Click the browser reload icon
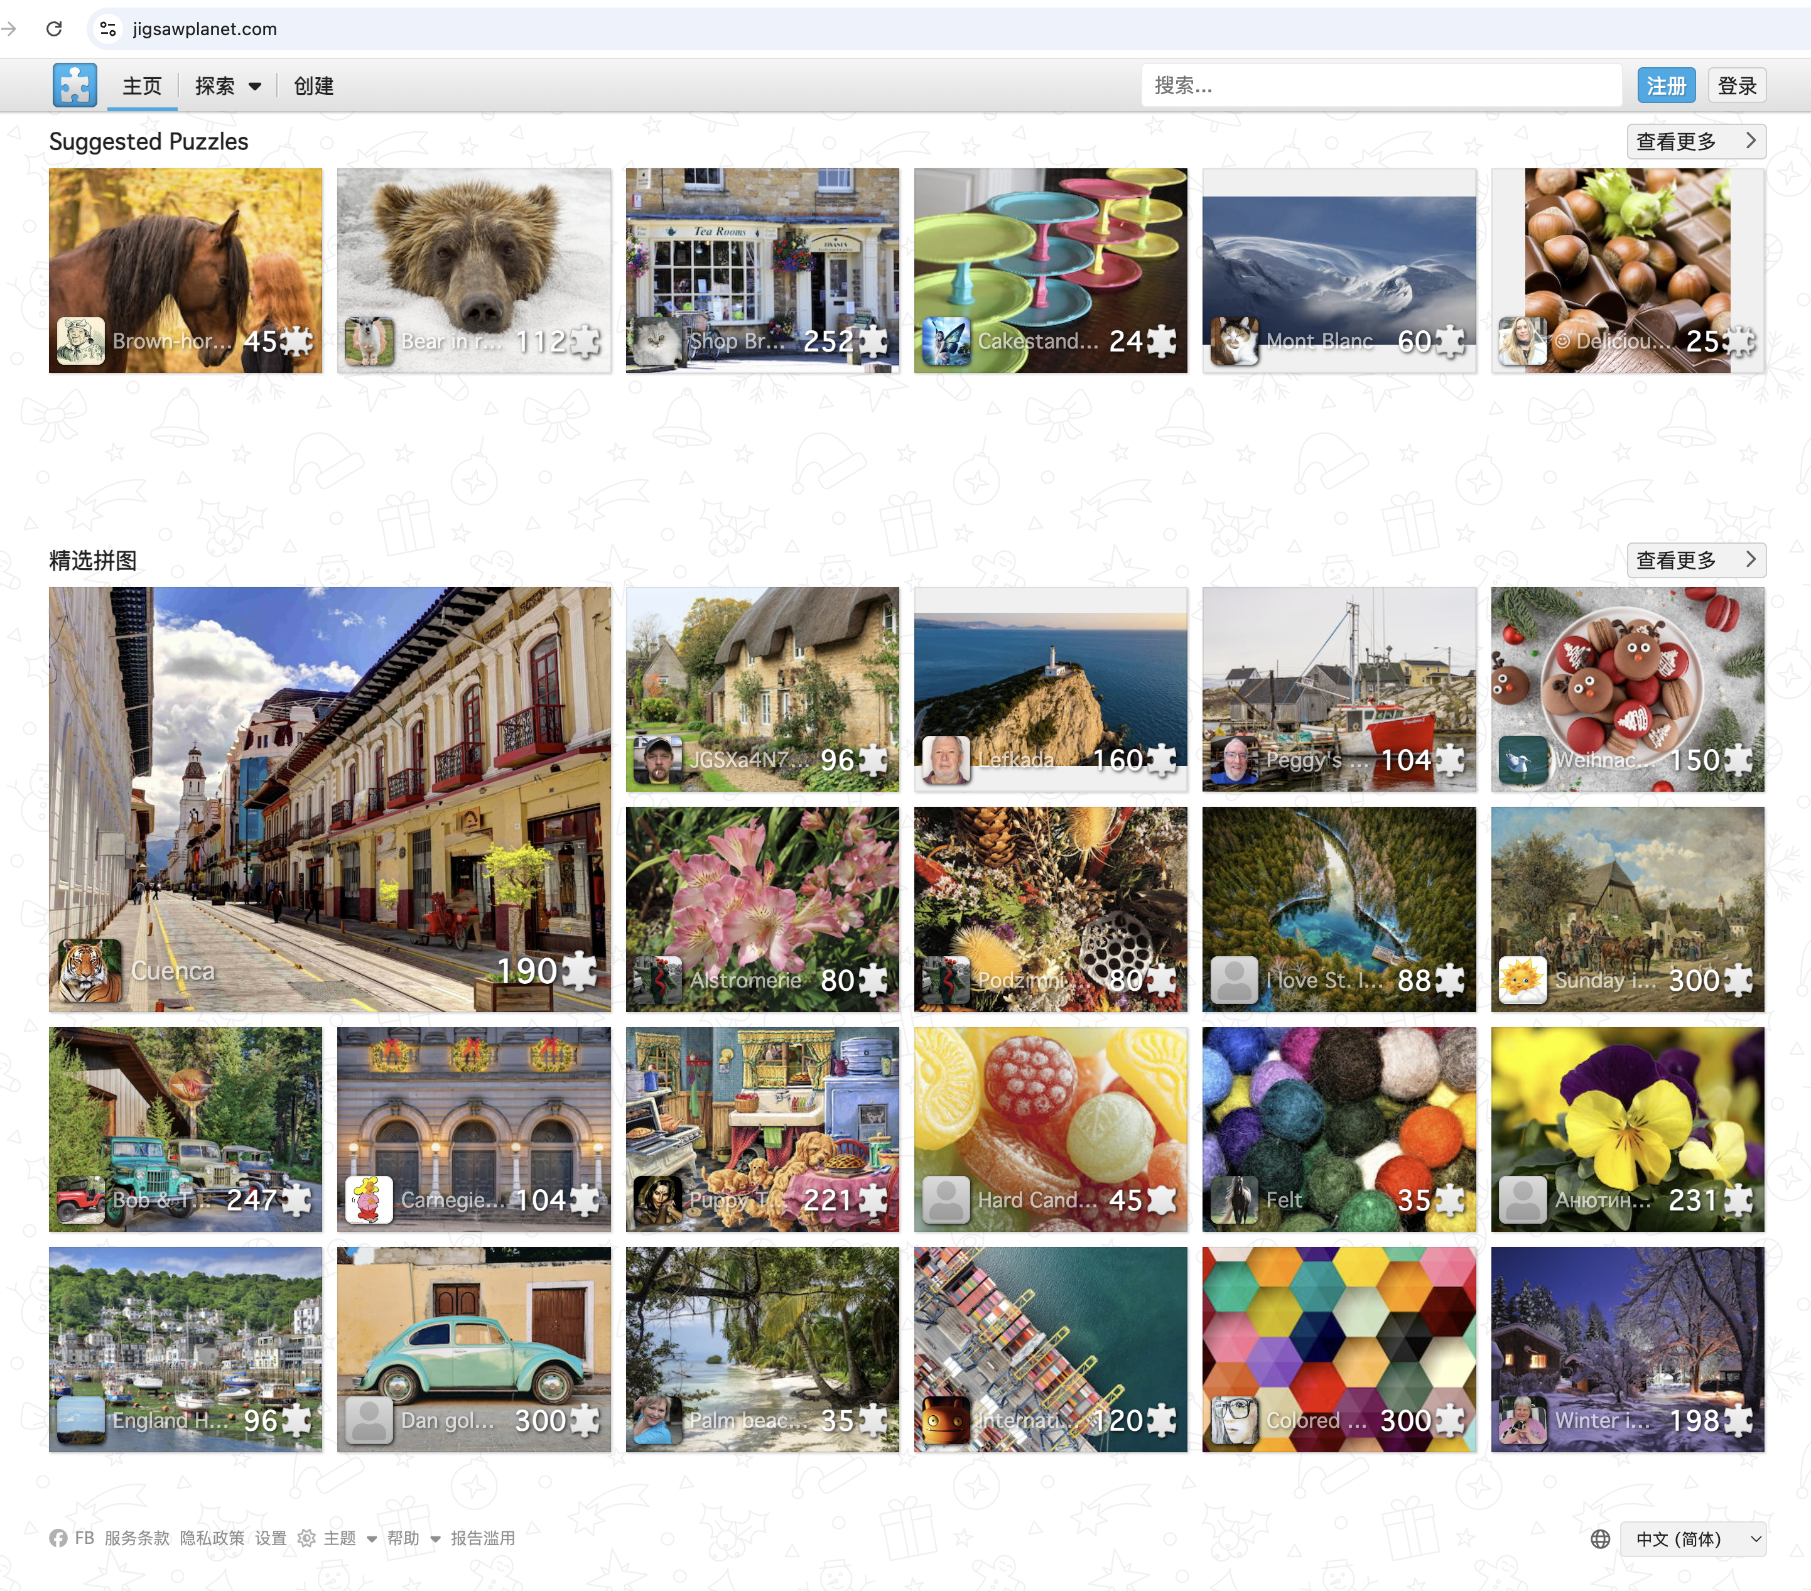The height and width of the screenshot is (1591, 1811). point(54,28)
